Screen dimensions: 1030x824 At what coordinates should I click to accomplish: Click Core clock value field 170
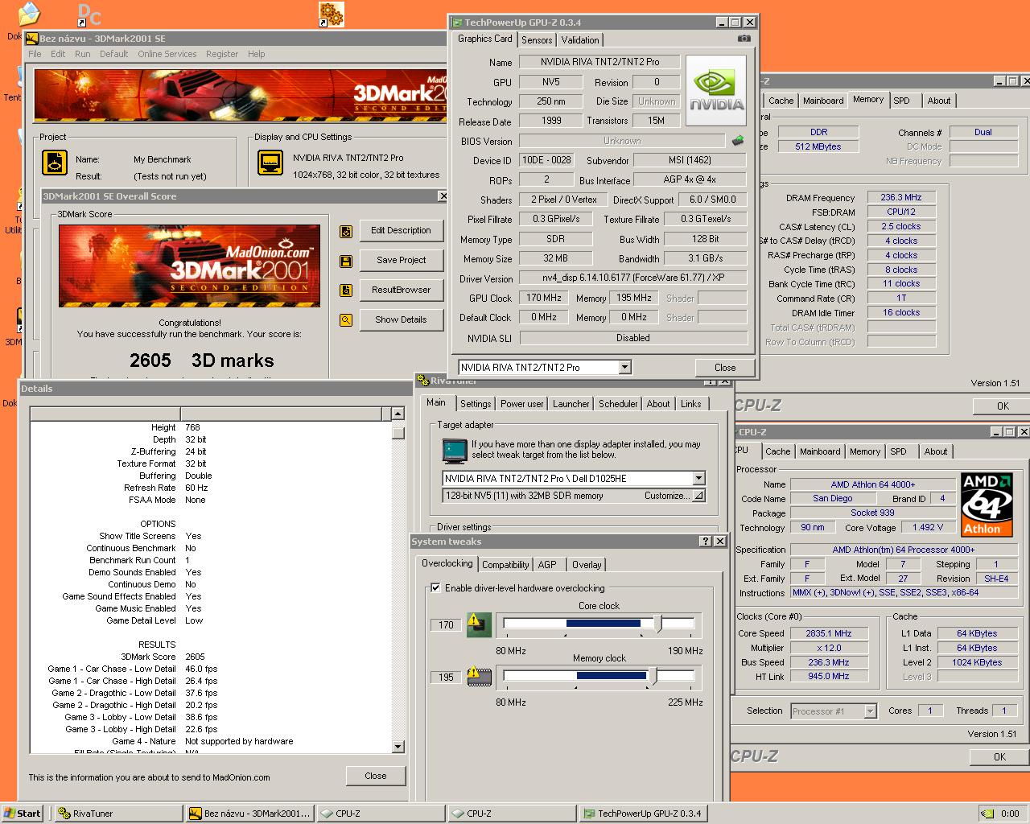(x=447, y=625)
